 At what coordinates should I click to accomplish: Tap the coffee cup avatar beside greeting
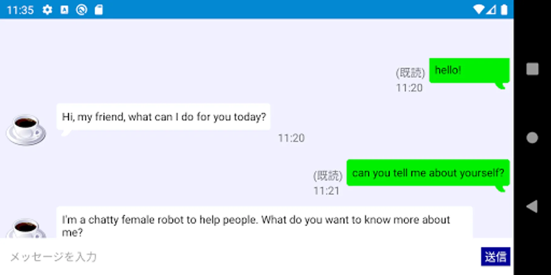point(26,130)
